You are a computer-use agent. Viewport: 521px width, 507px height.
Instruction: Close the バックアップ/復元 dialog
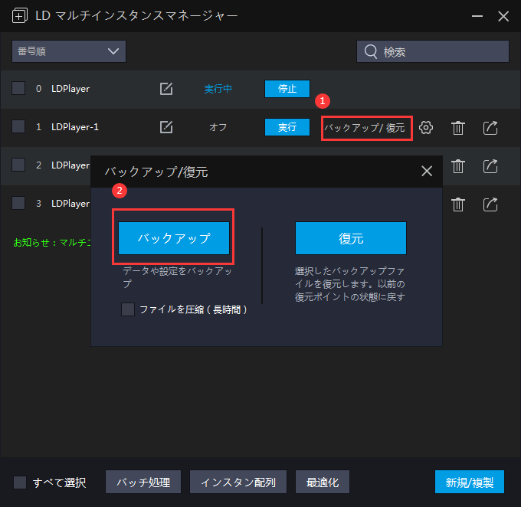click(x=427, y=171)
